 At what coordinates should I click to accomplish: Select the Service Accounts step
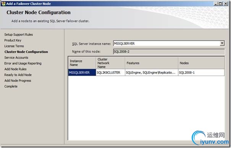click(16, 57)
